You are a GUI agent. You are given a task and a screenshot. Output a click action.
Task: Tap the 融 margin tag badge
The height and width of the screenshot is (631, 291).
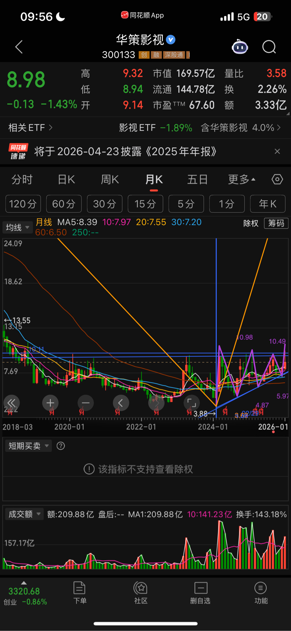[x=156, y=55]
